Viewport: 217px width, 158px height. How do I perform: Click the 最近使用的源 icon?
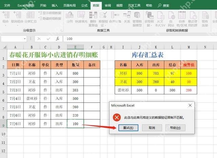[193, 15]
